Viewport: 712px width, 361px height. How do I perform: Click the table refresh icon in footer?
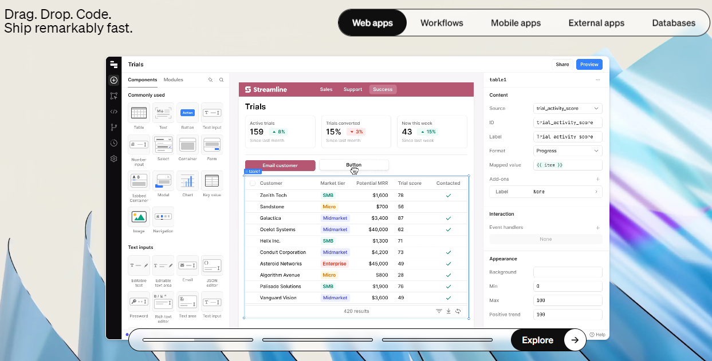458,311
